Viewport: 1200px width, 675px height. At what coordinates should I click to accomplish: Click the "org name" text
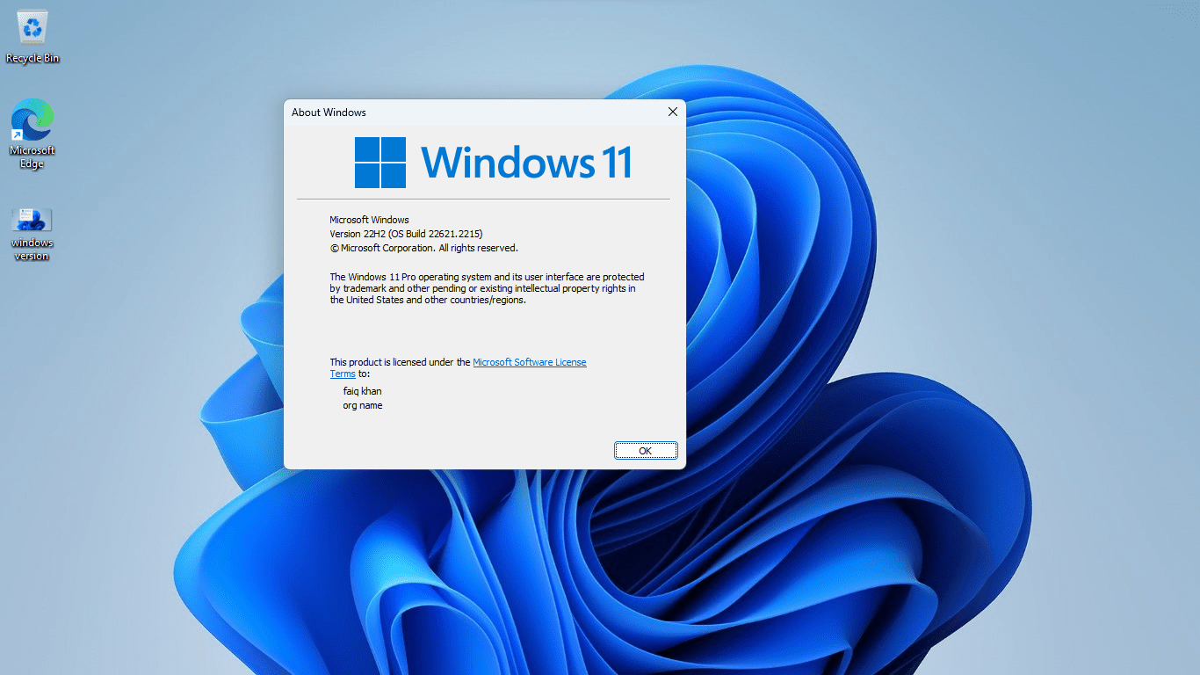pyautogui.click(x=363, y=405)
